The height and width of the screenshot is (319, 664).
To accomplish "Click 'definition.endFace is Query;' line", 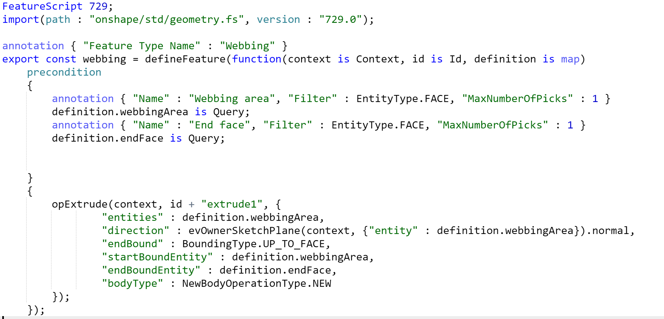I will (x=138, y=138).
